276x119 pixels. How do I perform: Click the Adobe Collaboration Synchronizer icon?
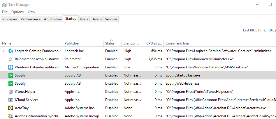(11, 116)
